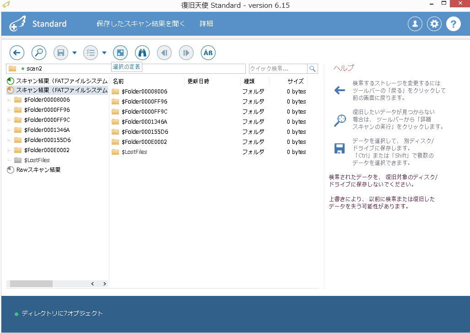The width and height of the screenshot is (470, 333).
Task: Click the list view options toolbar icon
Action: (91, 53)
